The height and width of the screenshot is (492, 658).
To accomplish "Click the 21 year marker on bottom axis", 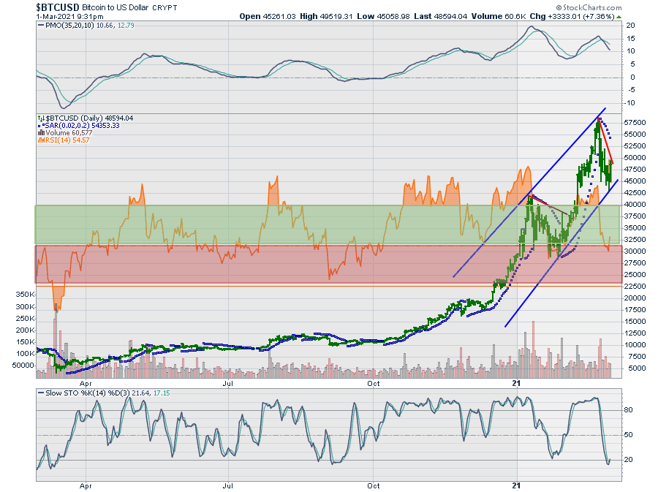I will [517, 485].
